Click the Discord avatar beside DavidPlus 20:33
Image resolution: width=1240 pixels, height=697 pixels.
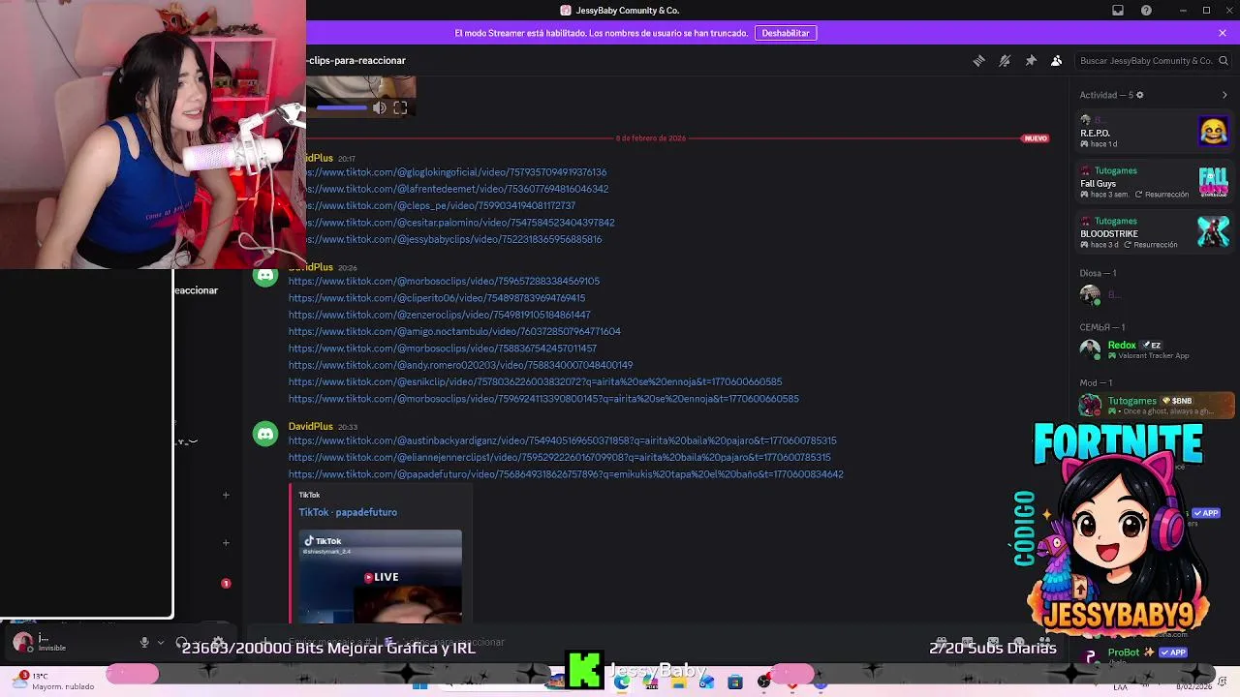265,434
